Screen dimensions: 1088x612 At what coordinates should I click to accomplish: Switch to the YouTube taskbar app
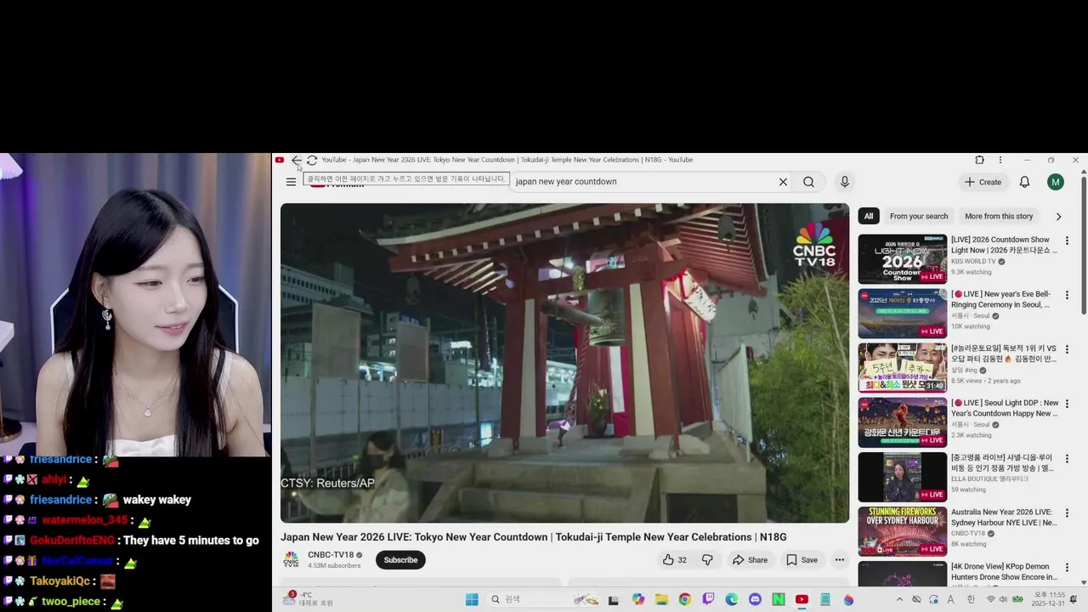coord(802,599)
